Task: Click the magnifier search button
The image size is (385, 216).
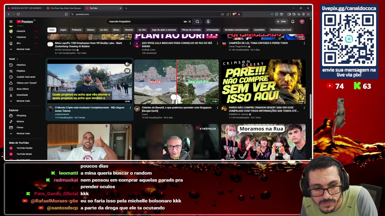Action: click(197, 22)
